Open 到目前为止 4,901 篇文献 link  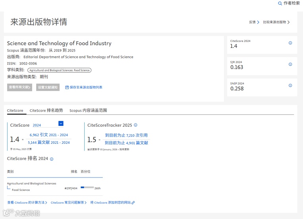[x=126, y=143]
